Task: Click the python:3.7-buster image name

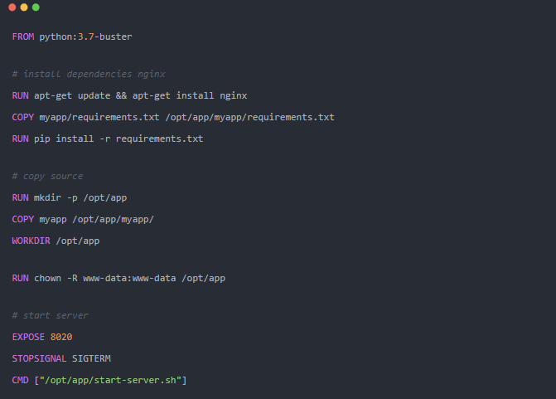Action: click(85, 37)
